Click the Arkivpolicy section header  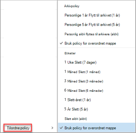click(x=72, y=6)
